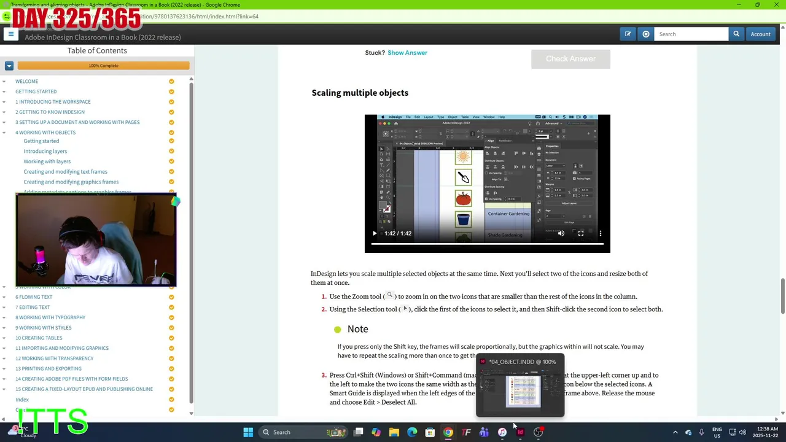Open the volume tray control
This screenshot has width=786, height=442.
(742, 432)
